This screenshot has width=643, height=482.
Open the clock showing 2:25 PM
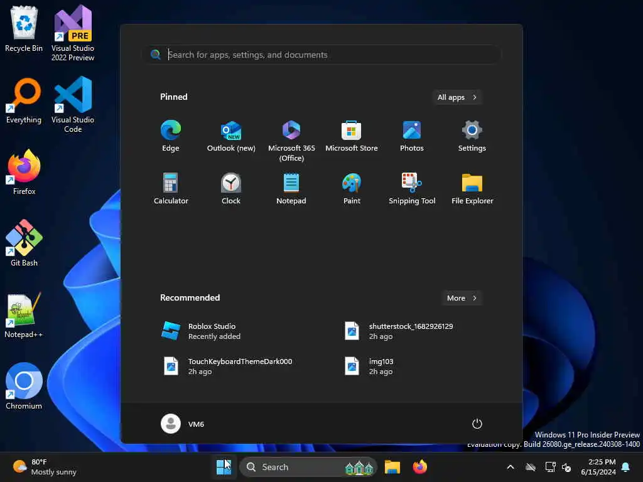pos(598,467)
